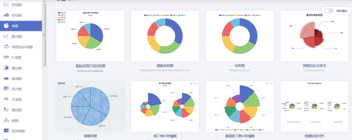This screenshot has width=352, height=140.
Task: Click the 环形图 title under its thumbnail
Action: (x=240, y=66)
